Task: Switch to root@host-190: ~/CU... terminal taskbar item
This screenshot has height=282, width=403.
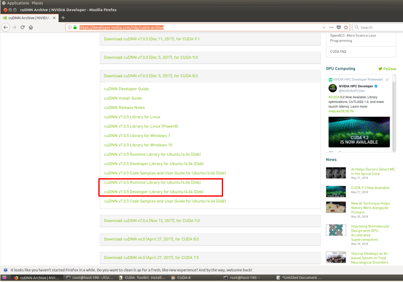Action: 90,278
